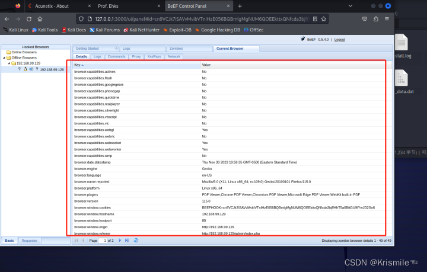Click the address bar URL
This screenshot has height=272, width=427.
[202, 19]
